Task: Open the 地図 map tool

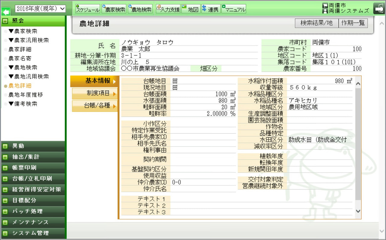Action: pos(191,9)
